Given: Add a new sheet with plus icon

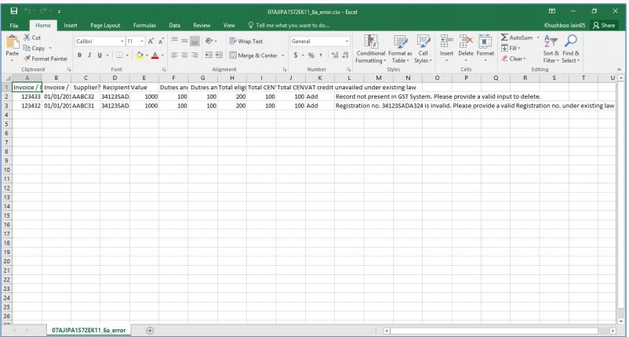Looking at the screenshot, I should 150,331.
